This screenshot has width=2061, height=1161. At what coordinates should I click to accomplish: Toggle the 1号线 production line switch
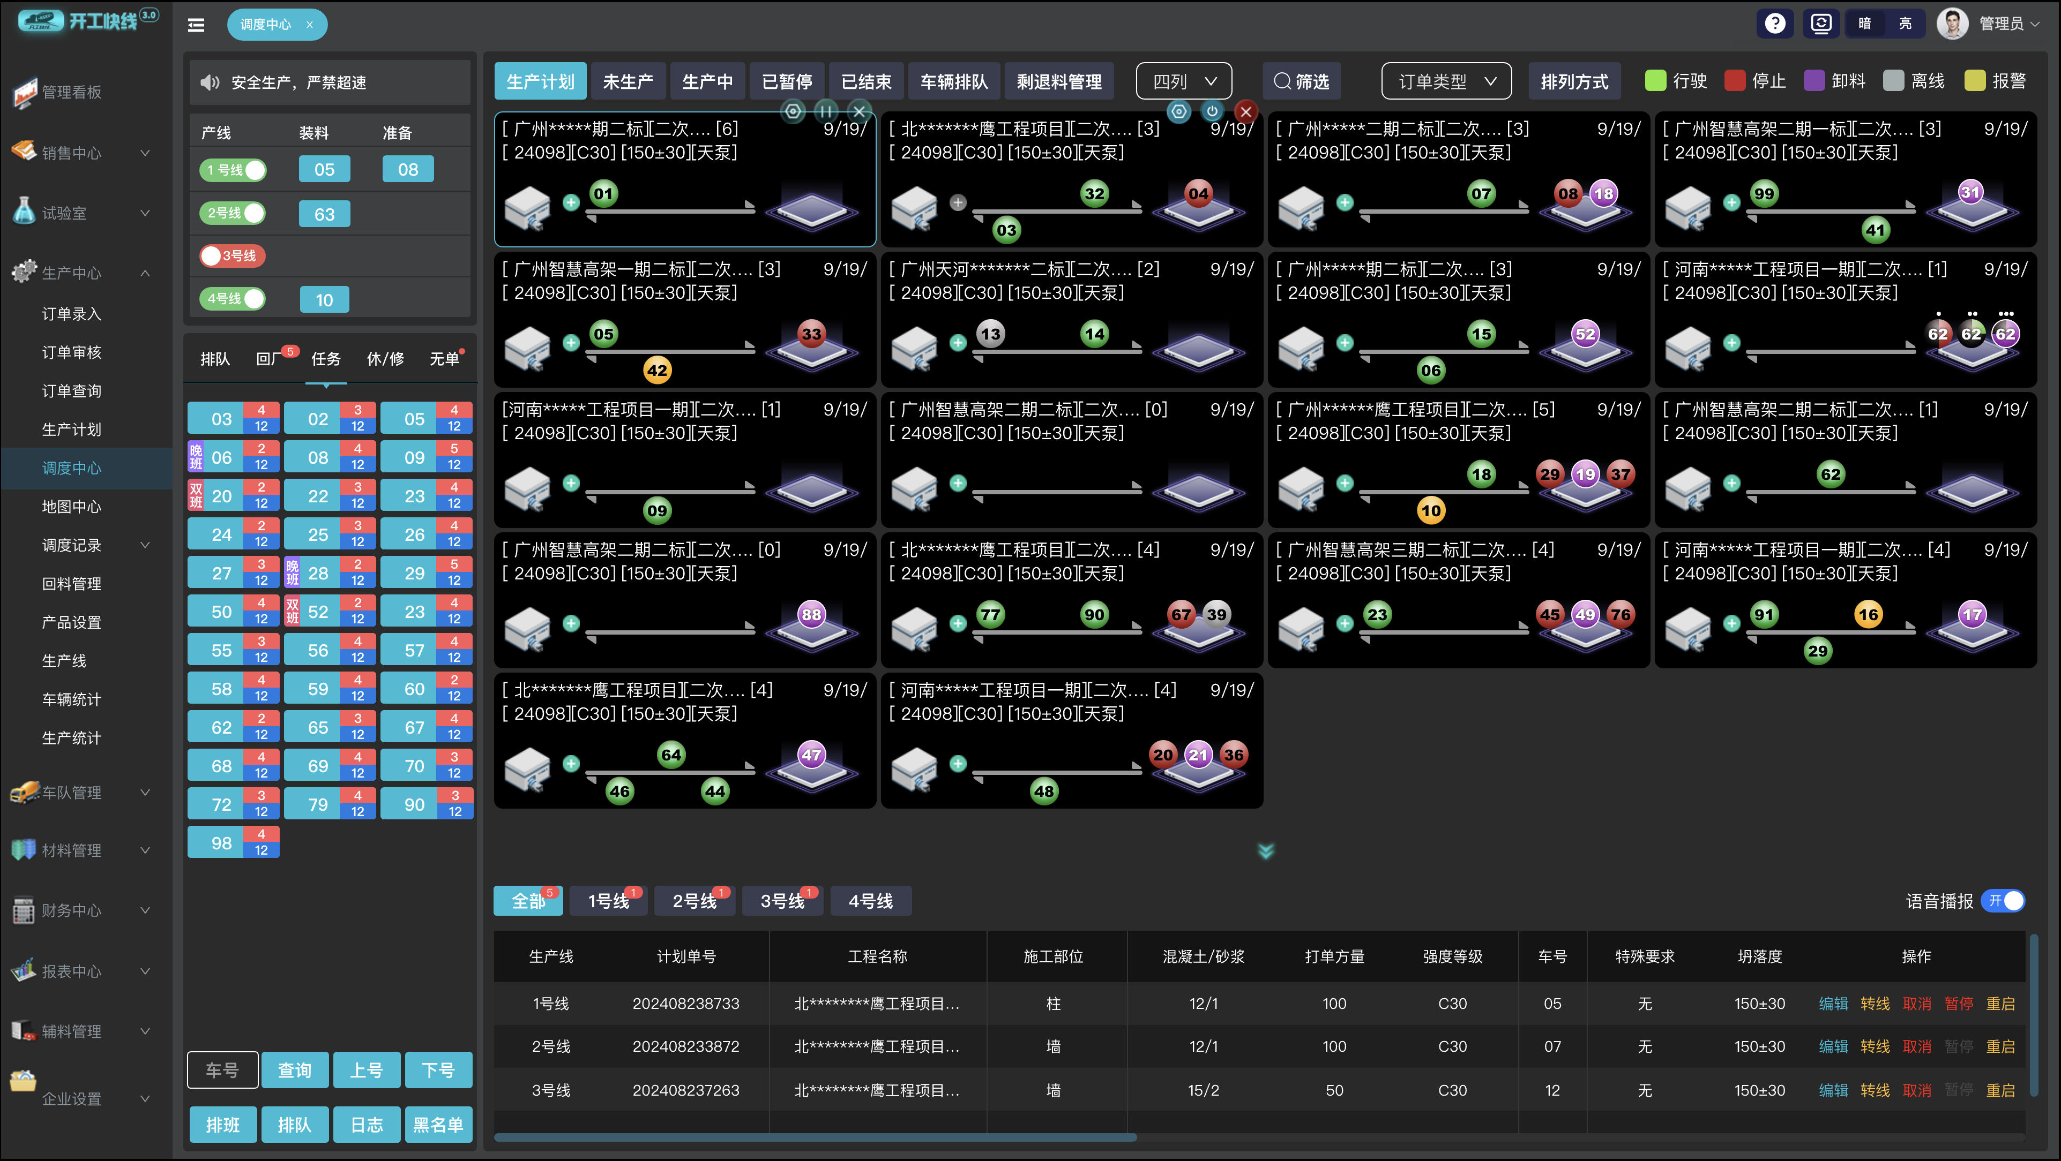click(232, 170)
